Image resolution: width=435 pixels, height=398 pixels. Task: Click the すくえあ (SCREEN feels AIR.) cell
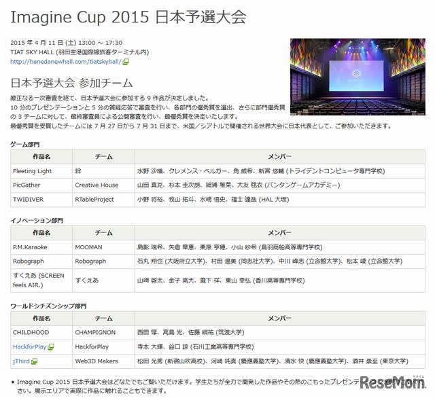click(41, 281)
